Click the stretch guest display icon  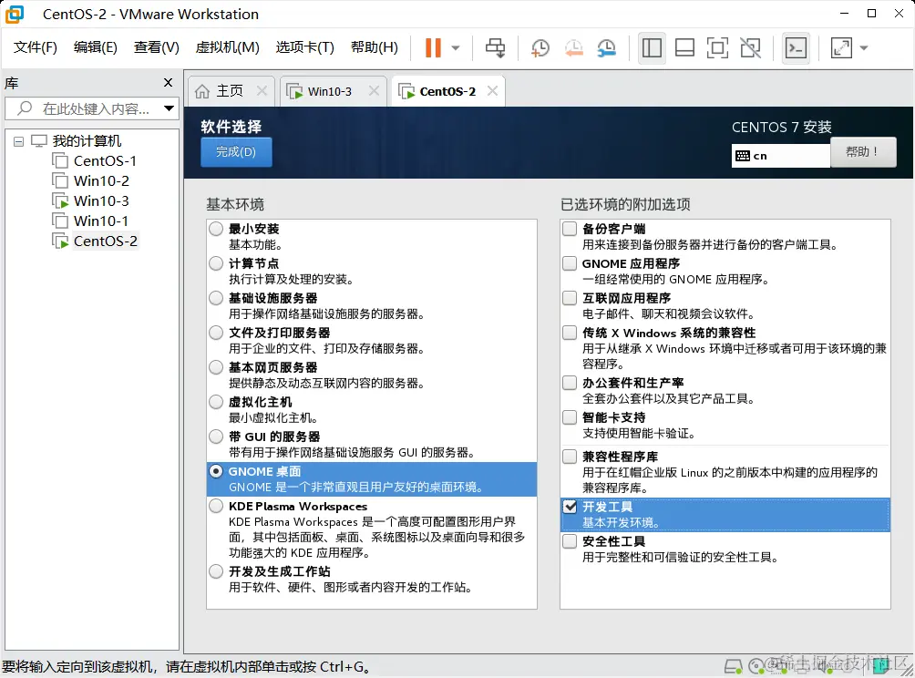[841, 48]
